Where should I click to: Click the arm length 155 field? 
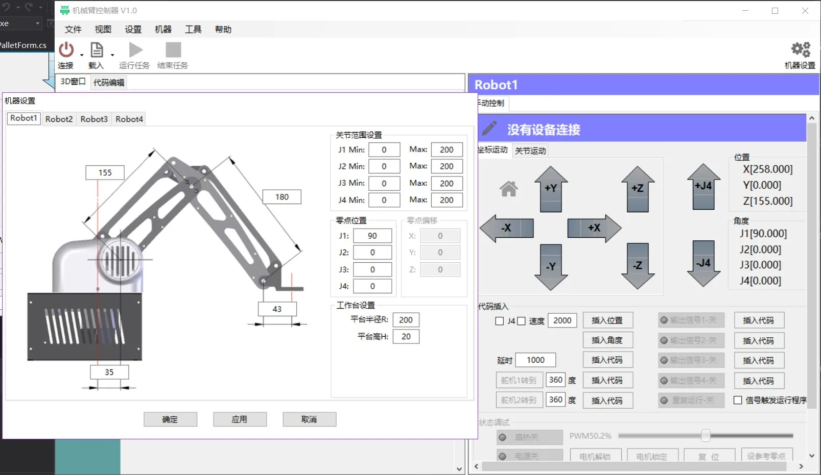pyautogui.click(x=105, y=173)
